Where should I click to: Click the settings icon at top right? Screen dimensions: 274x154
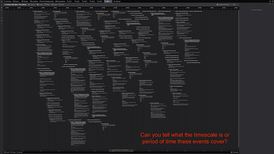(x=270, y=1)
